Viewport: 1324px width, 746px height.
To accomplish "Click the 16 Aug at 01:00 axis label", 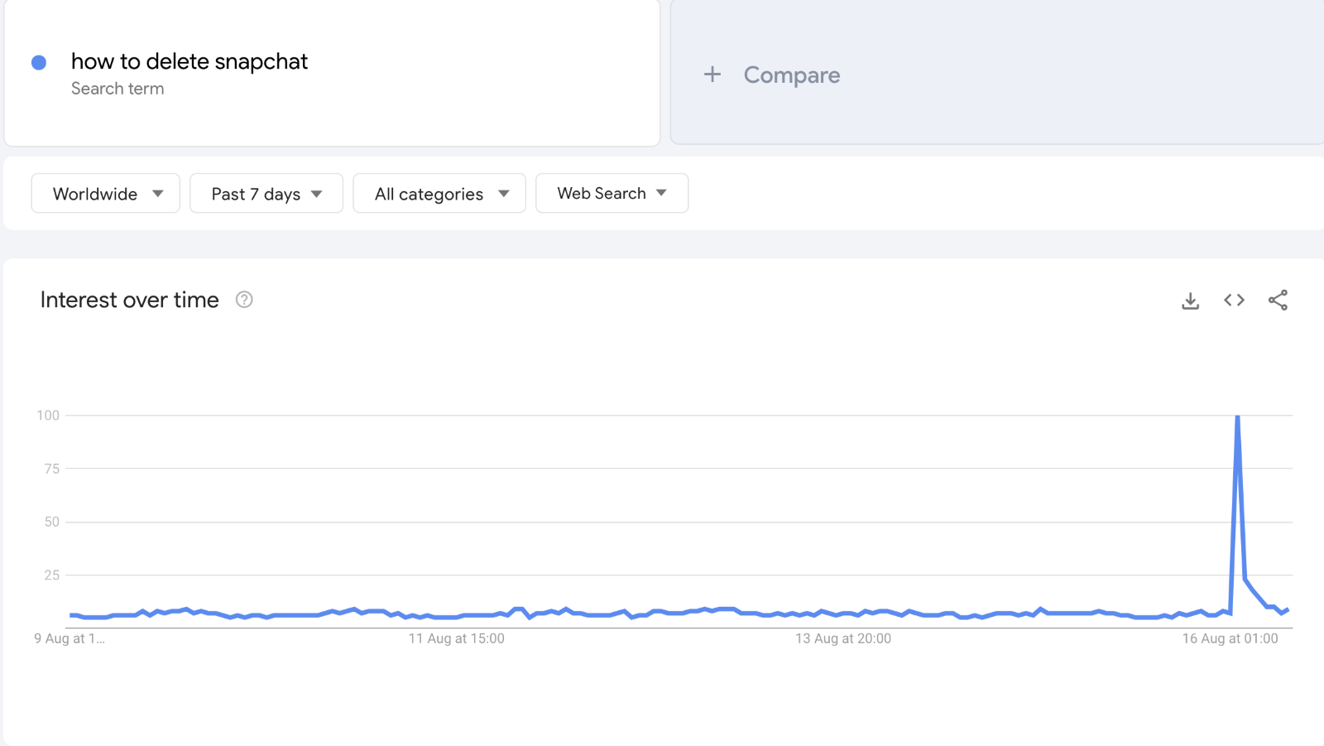I will pos(1230,638).
